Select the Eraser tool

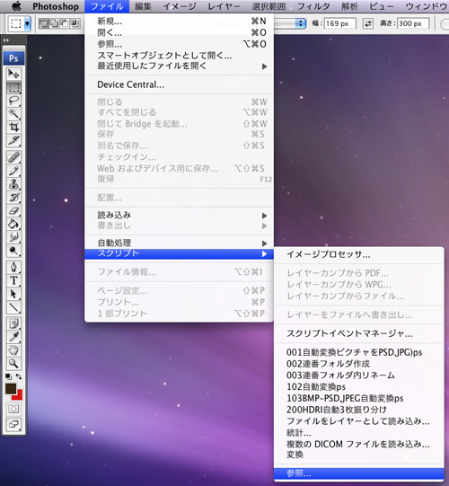click(x=13, y=210)
